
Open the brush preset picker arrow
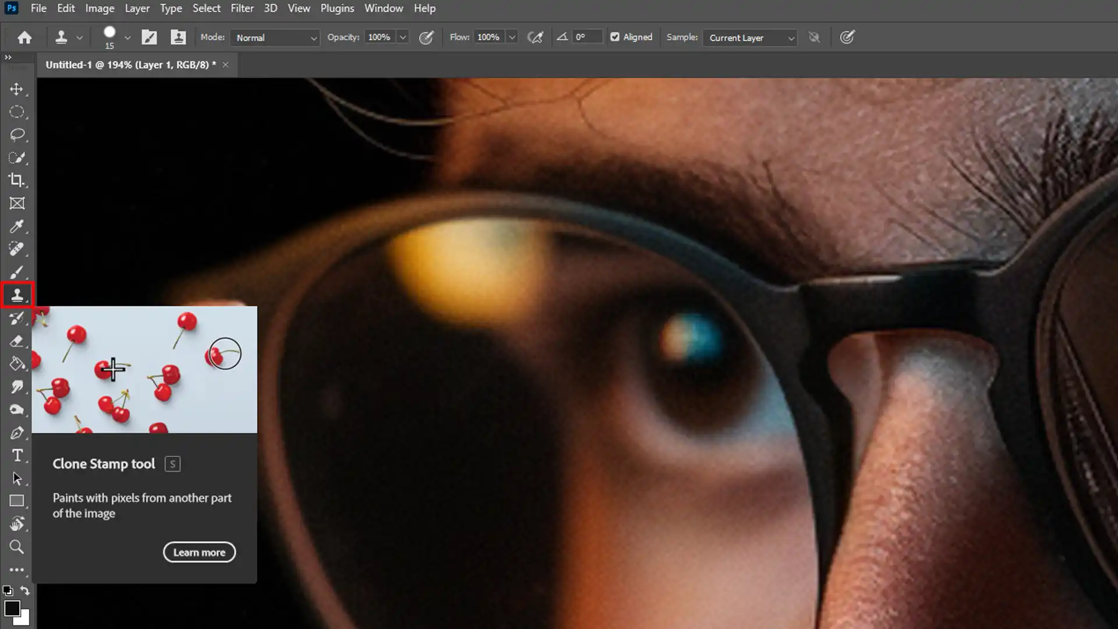click(128, 38)
